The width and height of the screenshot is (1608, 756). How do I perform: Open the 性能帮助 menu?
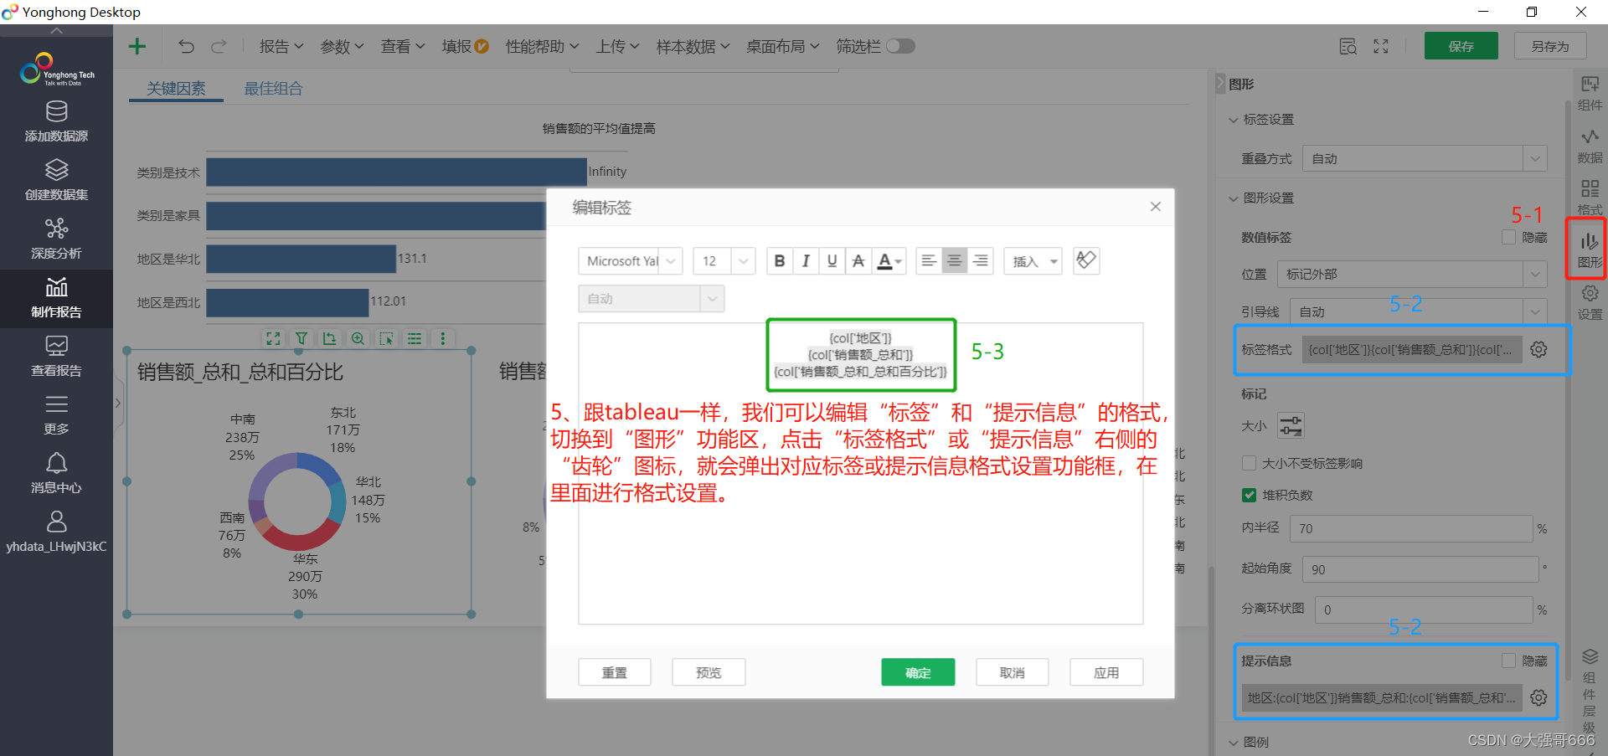coord(542,47)
